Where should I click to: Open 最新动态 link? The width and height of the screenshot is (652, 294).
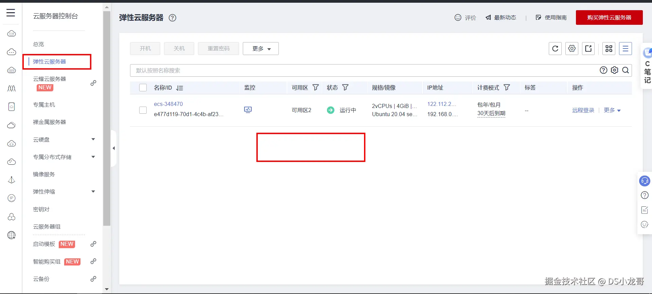click(x=501, y=17)
